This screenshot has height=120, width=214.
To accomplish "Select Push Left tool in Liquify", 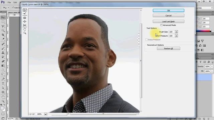I will [x=25, y=25].
